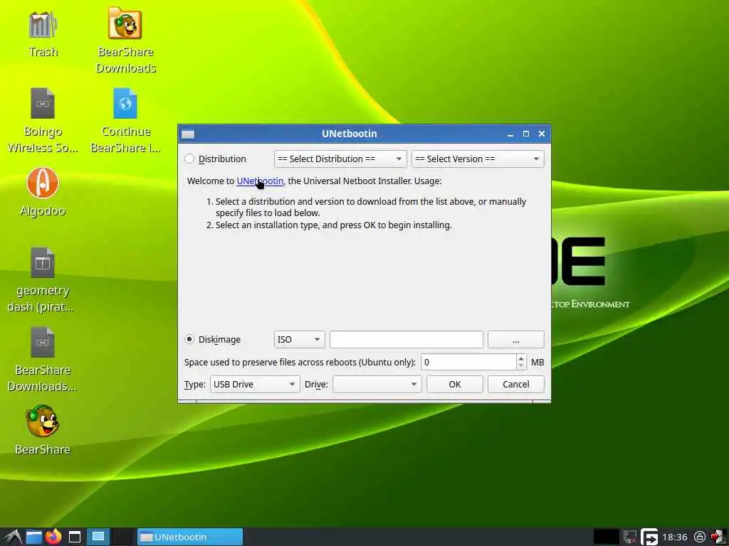Select the BearShare Downloads link file icon
Viewport: 729px width, 546px height.
pos(43,343)
